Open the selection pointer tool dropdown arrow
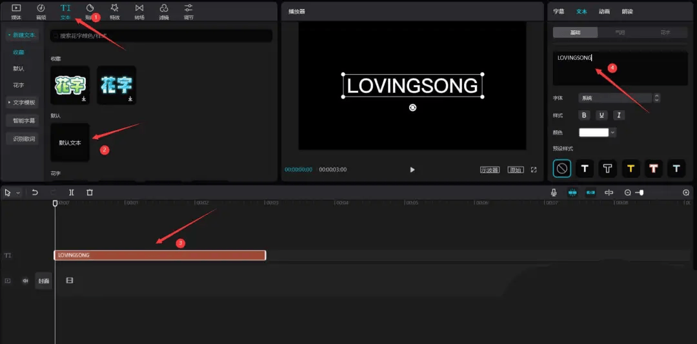The width and height of the screenshot is (697, 344). (x=18, y=193)
